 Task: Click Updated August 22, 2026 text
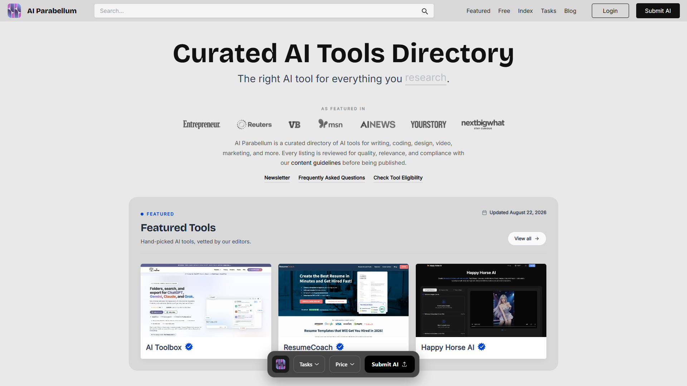pos(518,212)
